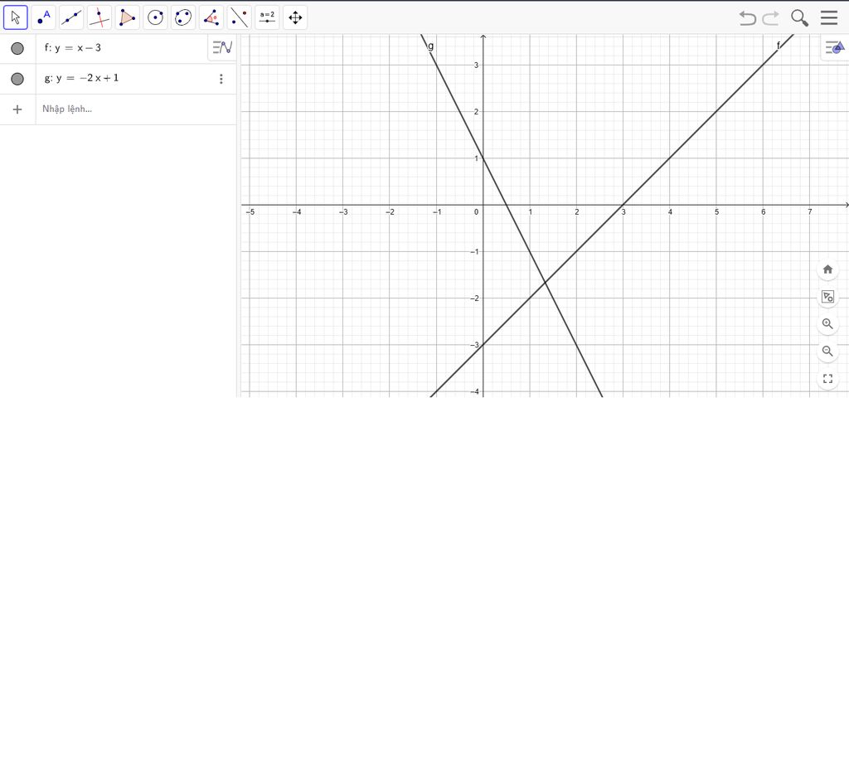Select the Ellipse conic tool
The width and height of the screenshot is (849, 776).
coord(183,18)
